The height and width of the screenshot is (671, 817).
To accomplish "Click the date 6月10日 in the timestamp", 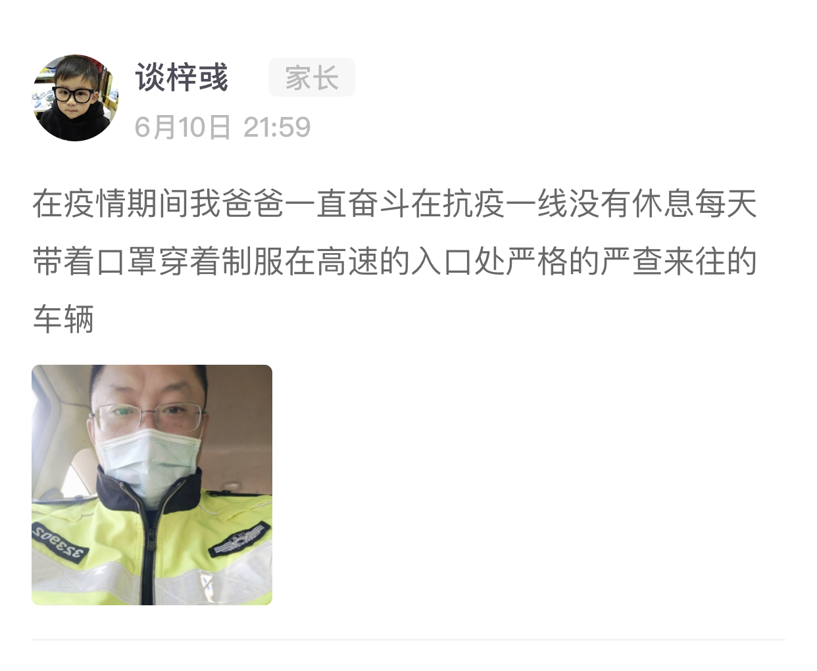I will coord(183,127).
